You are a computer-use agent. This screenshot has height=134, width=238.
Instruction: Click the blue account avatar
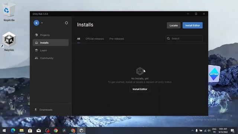pos(36,23)
